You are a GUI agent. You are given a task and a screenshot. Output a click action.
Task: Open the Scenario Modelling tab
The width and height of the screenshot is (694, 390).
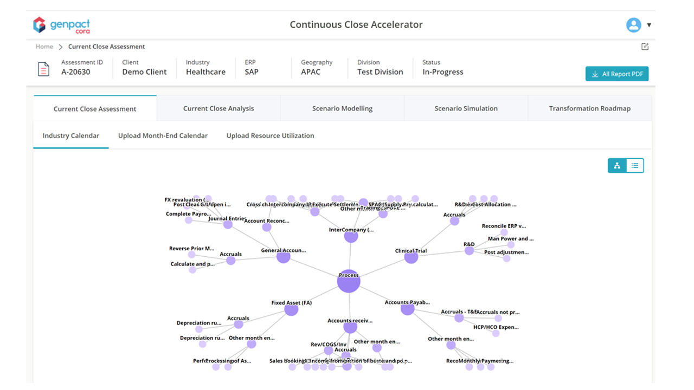point(342,108)
